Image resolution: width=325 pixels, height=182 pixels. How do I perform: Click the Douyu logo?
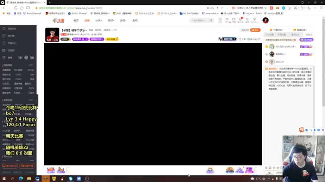(58, 21)
